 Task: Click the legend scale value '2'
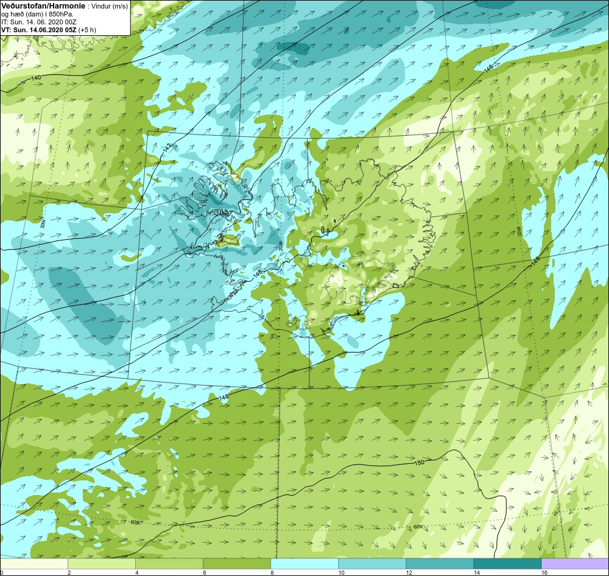coord(69,572)
